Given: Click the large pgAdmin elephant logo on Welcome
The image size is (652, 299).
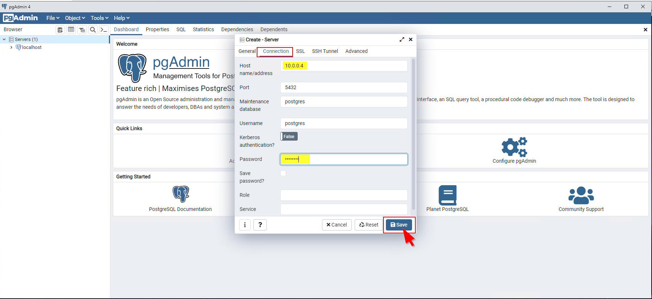Looking at the screenshot, I should tap(133, 68).
